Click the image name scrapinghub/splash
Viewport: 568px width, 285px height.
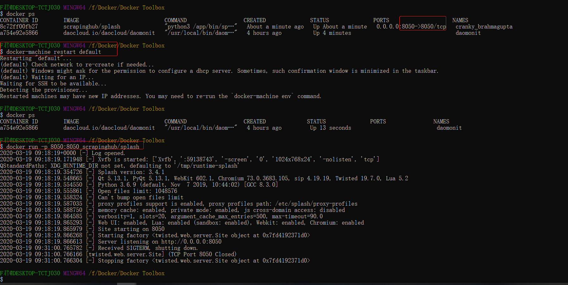pos(91,27)
